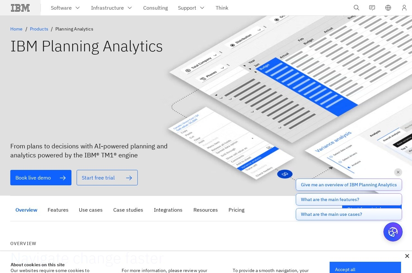Ask for overview of IBM Planning Analytics

[349, 185]
